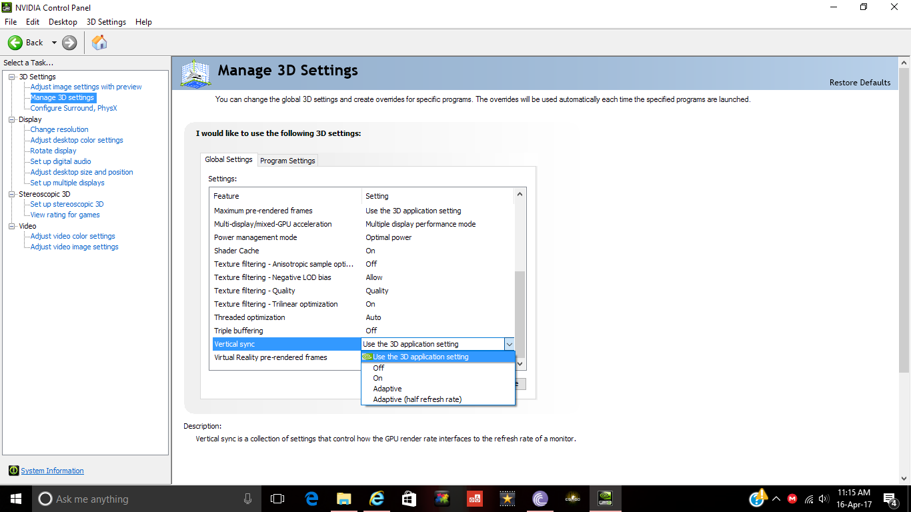Open Set up stereoscopic 3D
911x512 pixels.
click(x=67, y=204)
